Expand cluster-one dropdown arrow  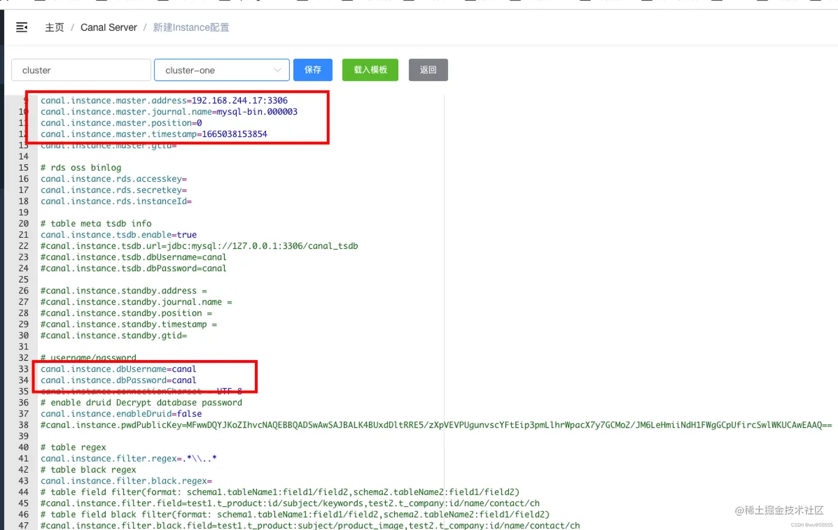coord(278,70)
